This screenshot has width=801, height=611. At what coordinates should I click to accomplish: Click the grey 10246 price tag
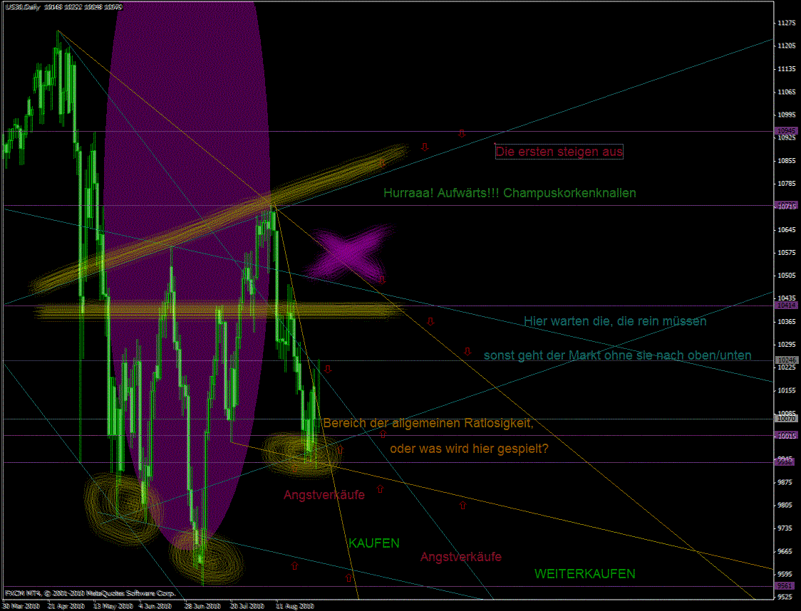click(785, 360)
